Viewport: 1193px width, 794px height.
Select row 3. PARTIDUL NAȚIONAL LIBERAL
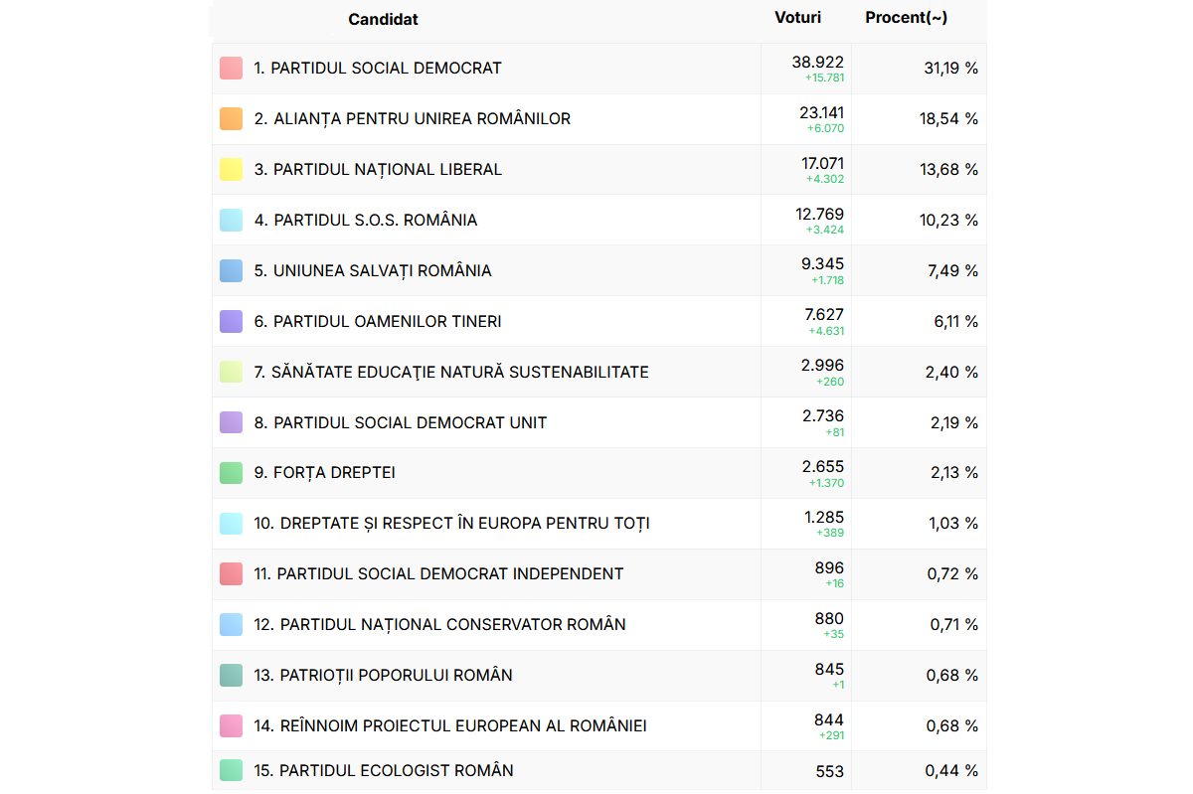pyautogui.click(x=599, y=170)
